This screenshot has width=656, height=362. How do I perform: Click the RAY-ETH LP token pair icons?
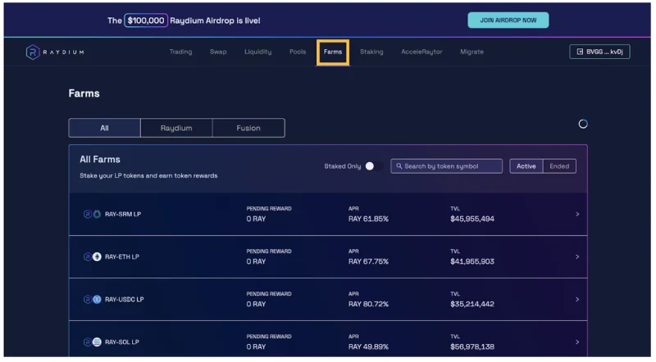tap(92, 256)
